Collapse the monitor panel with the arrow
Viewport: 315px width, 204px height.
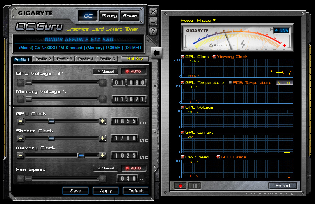(x=156, y=53)
